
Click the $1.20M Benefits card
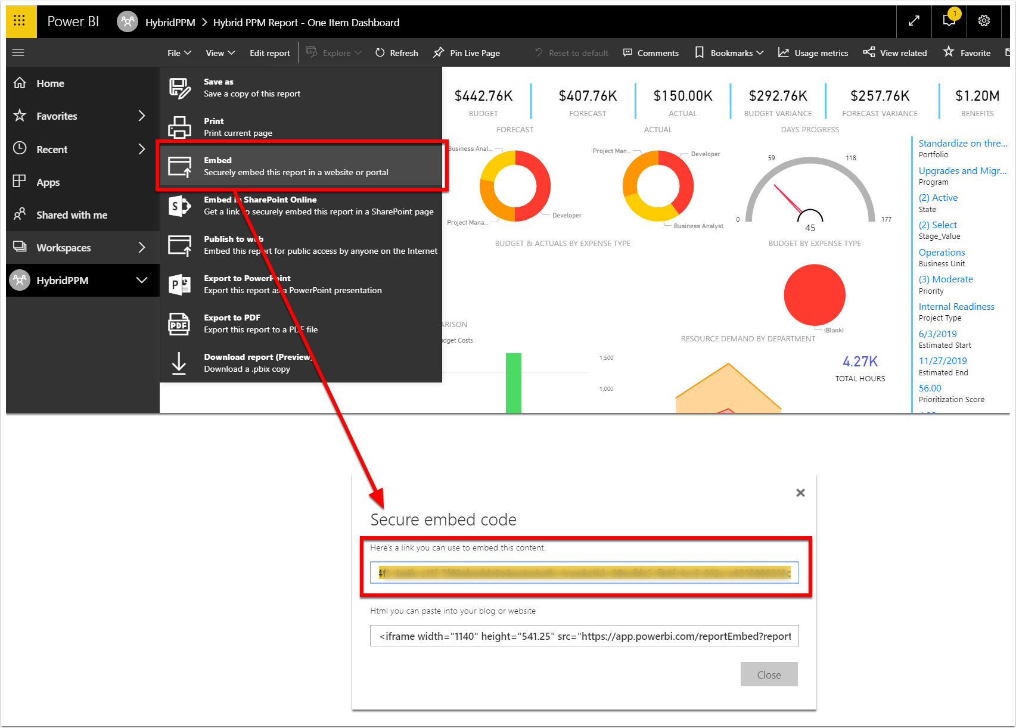click(x=977, y=102)
